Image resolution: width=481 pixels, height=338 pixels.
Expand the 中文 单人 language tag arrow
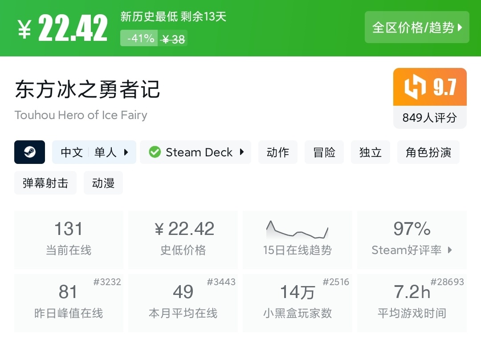pos(126,152)
